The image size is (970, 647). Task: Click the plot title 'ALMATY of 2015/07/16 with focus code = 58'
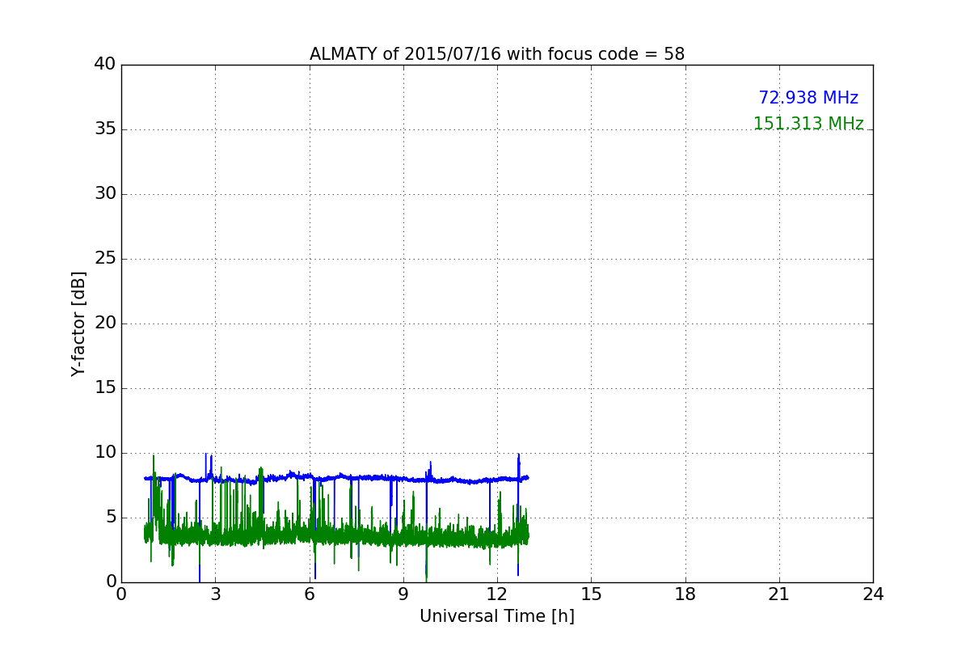(497, 54)
